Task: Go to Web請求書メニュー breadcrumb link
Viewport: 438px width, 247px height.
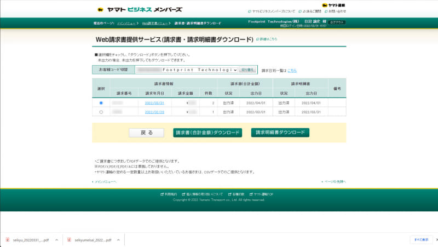Action: click(x=155, y=23)
